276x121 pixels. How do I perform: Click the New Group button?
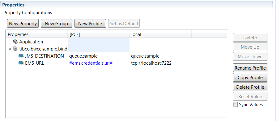tap(57, 23)
